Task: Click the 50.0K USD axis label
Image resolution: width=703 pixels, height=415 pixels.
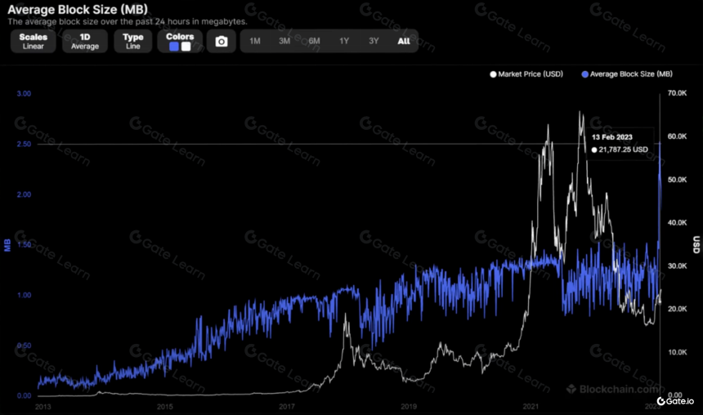Action: pyautogui.click(x=677, y=180)
